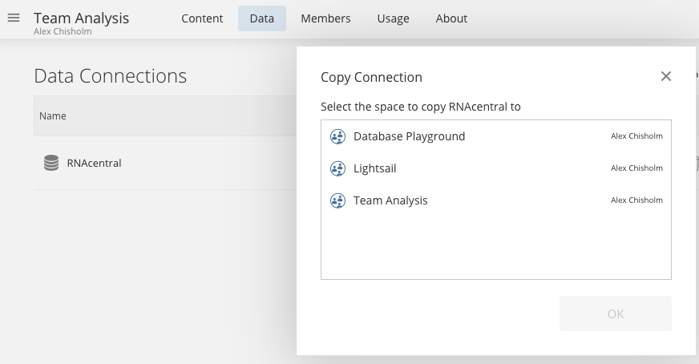Click Alex Chisholm owner beside Database Playground
The width and height of the screenshot is (699, 364).
point(636,136)
